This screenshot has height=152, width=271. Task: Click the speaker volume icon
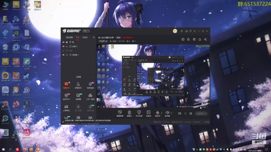click(x=167, y=112)
